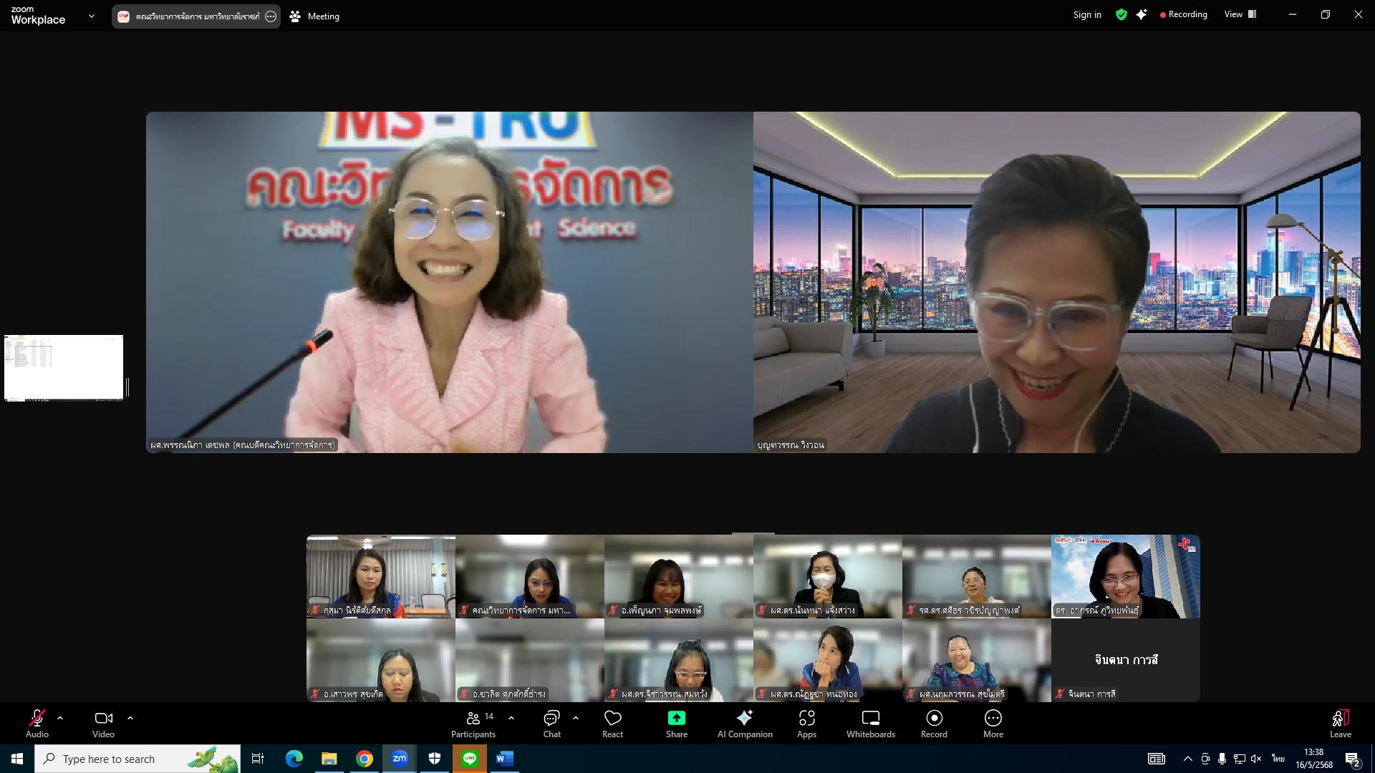This screenshot has width=1375, height=773.
Task: Toggle the Video camera
Action: click(x=103, y=723)
